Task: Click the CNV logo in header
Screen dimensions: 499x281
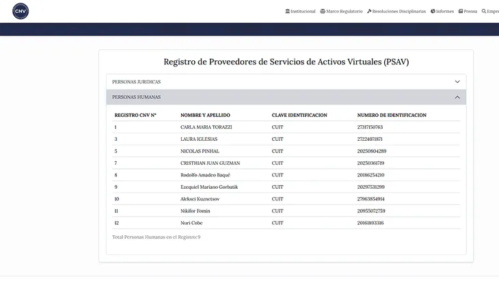Action: coord(21,11)
